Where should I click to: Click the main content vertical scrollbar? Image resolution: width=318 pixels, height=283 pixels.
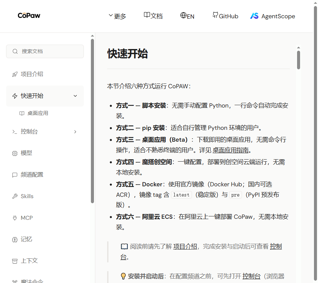(298, 60)
